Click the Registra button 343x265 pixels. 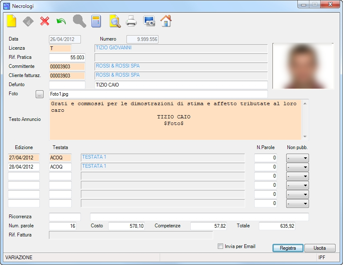point(288,248)
